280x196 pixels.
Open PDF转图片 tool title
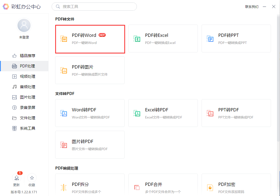pos(82,67)
